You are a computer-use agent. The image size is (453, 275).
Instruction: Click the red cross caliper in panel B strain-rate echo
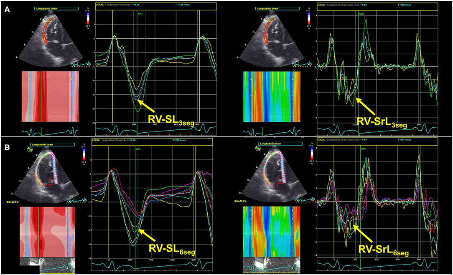277,183
